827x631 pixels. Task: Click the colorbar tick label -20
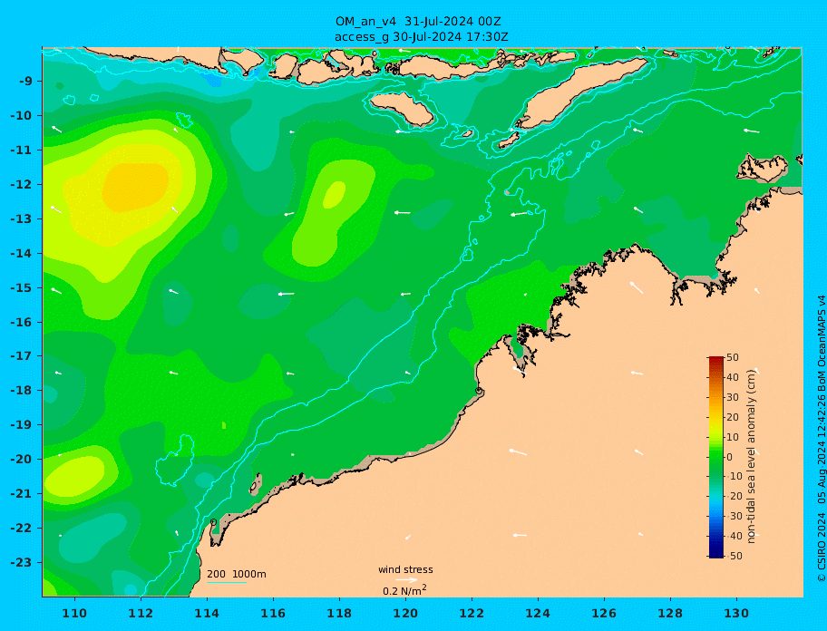point(734,497)
